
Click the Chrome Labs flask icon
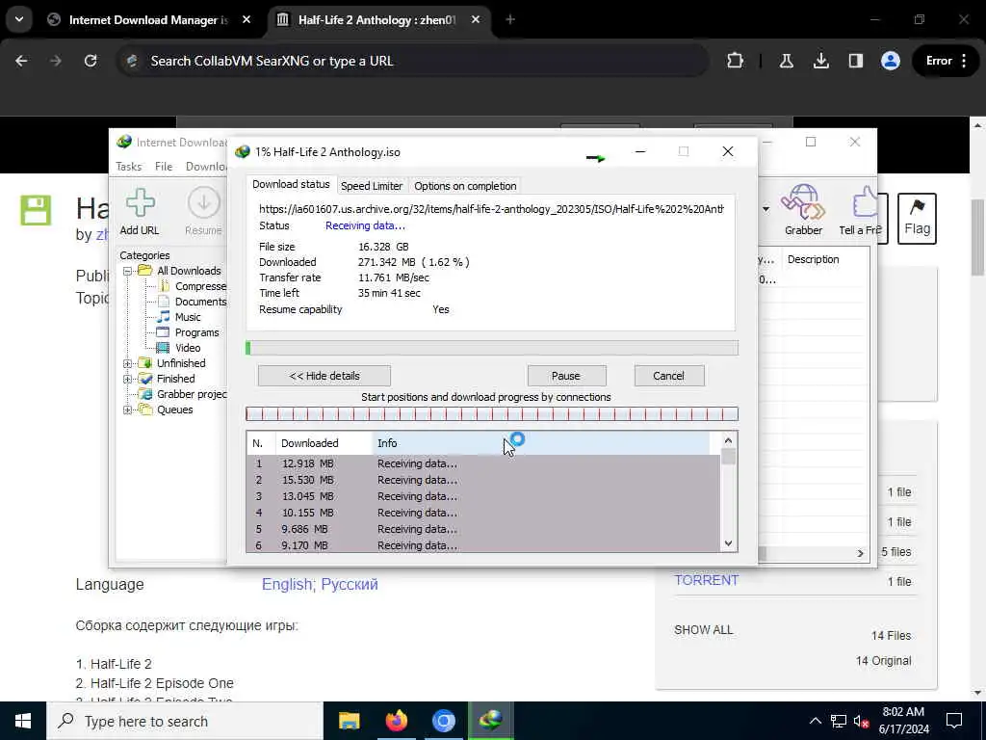click(x=786, y=61)
